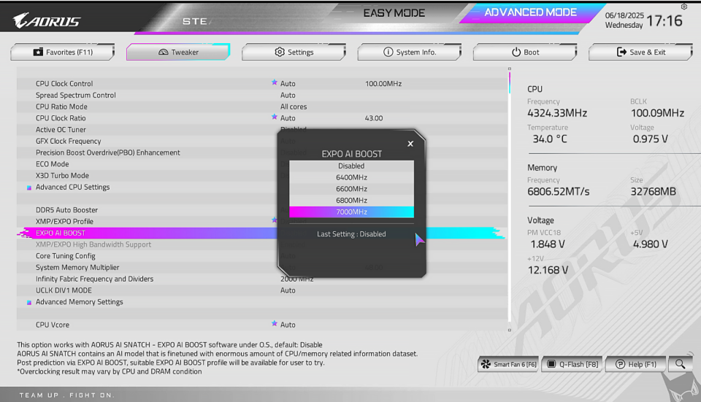Select the CPU Vcore row
This screenshot has width=701, height=402.
pos(262,325)
